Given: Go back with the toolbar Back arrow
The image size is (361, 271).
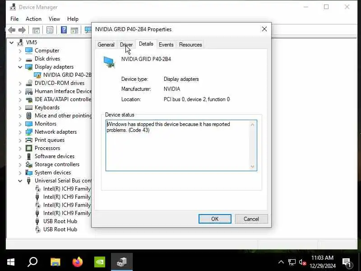Looking at the screenshot, I should click(12, 30).
